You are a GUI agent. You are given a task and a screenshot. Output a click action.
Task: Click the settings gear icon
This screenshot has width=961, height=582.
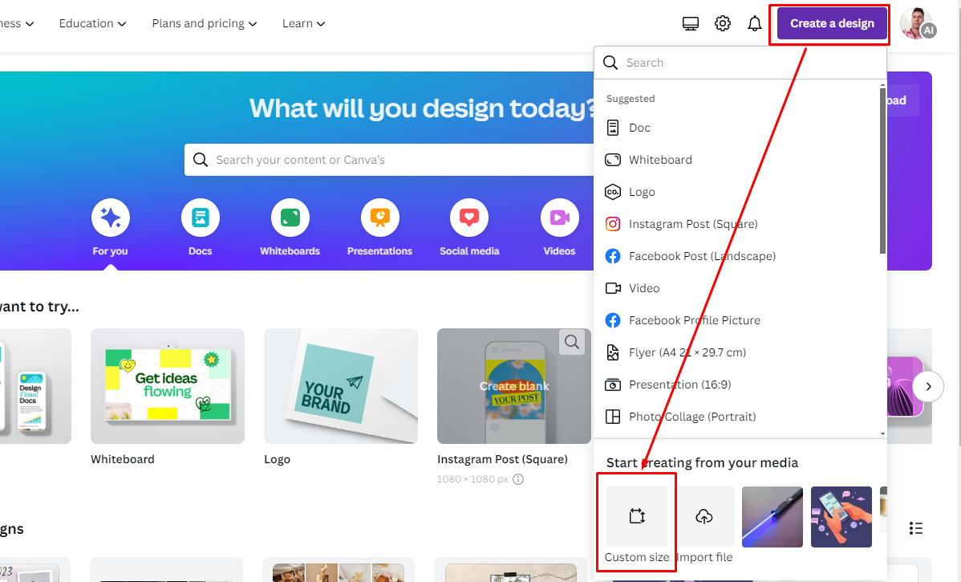(x=722, y=22)
